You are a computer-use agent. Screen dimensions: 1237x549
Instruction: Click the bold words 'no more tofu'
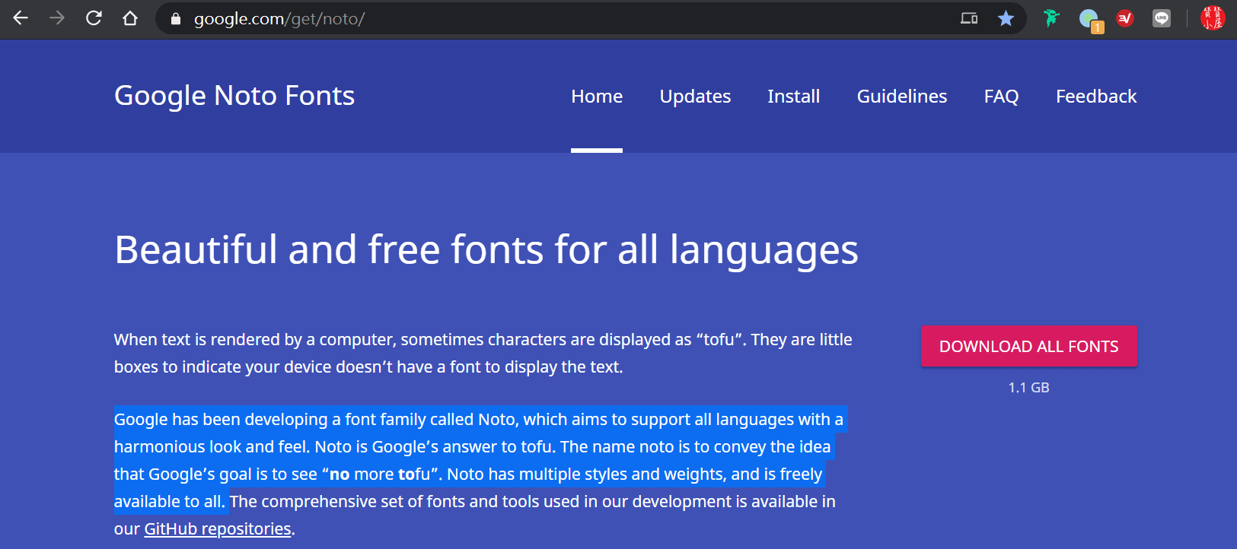(381, 474)
